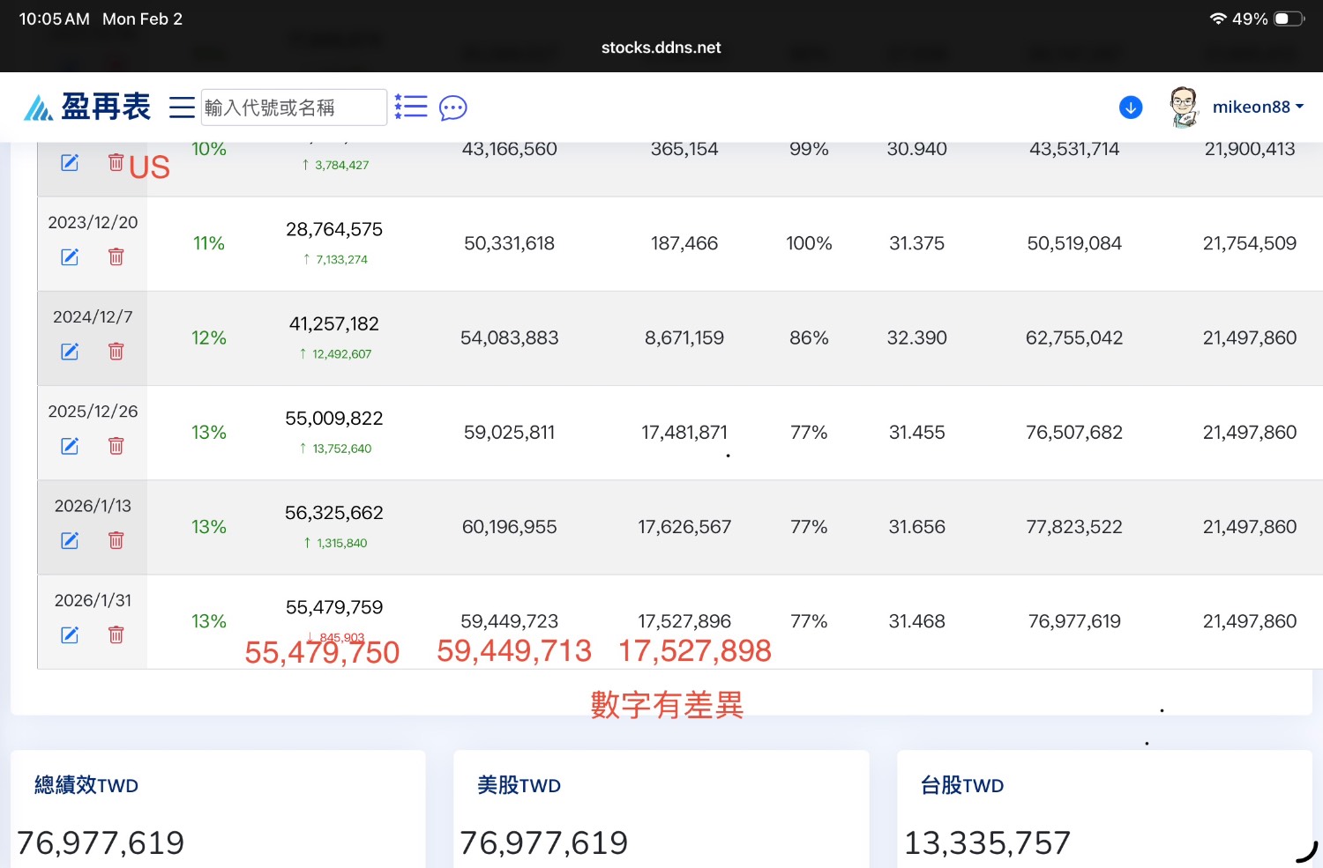This screenshot has width=1323, height=868.
Task: Edit the 2026/1/31 record
Action: click(70, 634)
